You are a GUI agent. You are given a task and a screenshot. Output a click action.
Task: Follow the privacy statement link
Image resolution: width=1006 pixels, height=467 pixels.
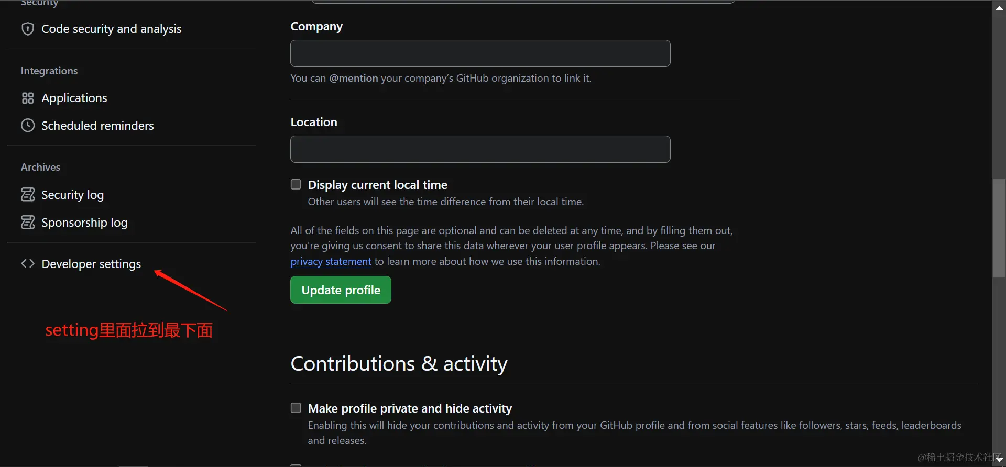(331, 261)
